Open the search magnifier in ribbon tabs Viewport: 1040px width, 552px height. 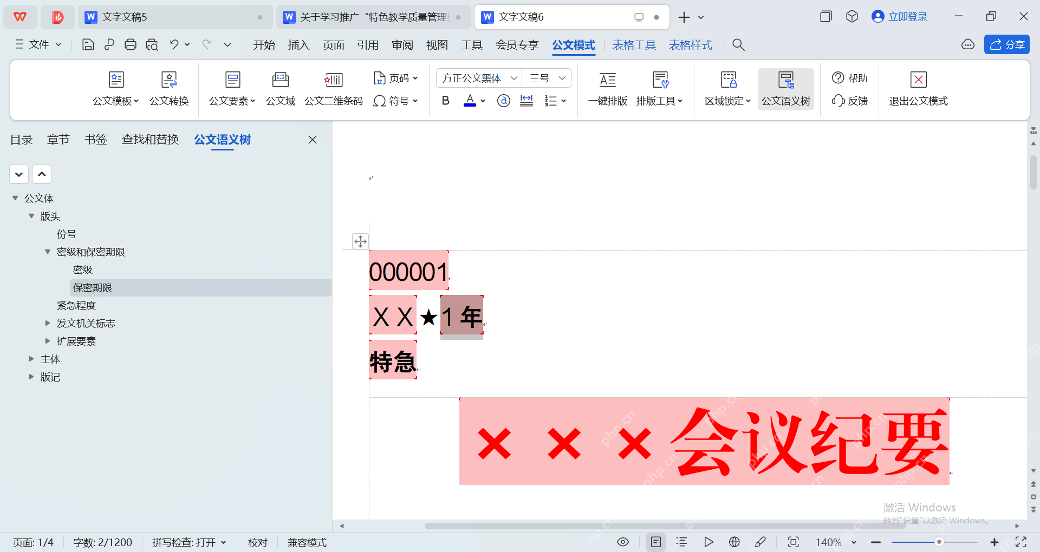(x=738, y=45)
